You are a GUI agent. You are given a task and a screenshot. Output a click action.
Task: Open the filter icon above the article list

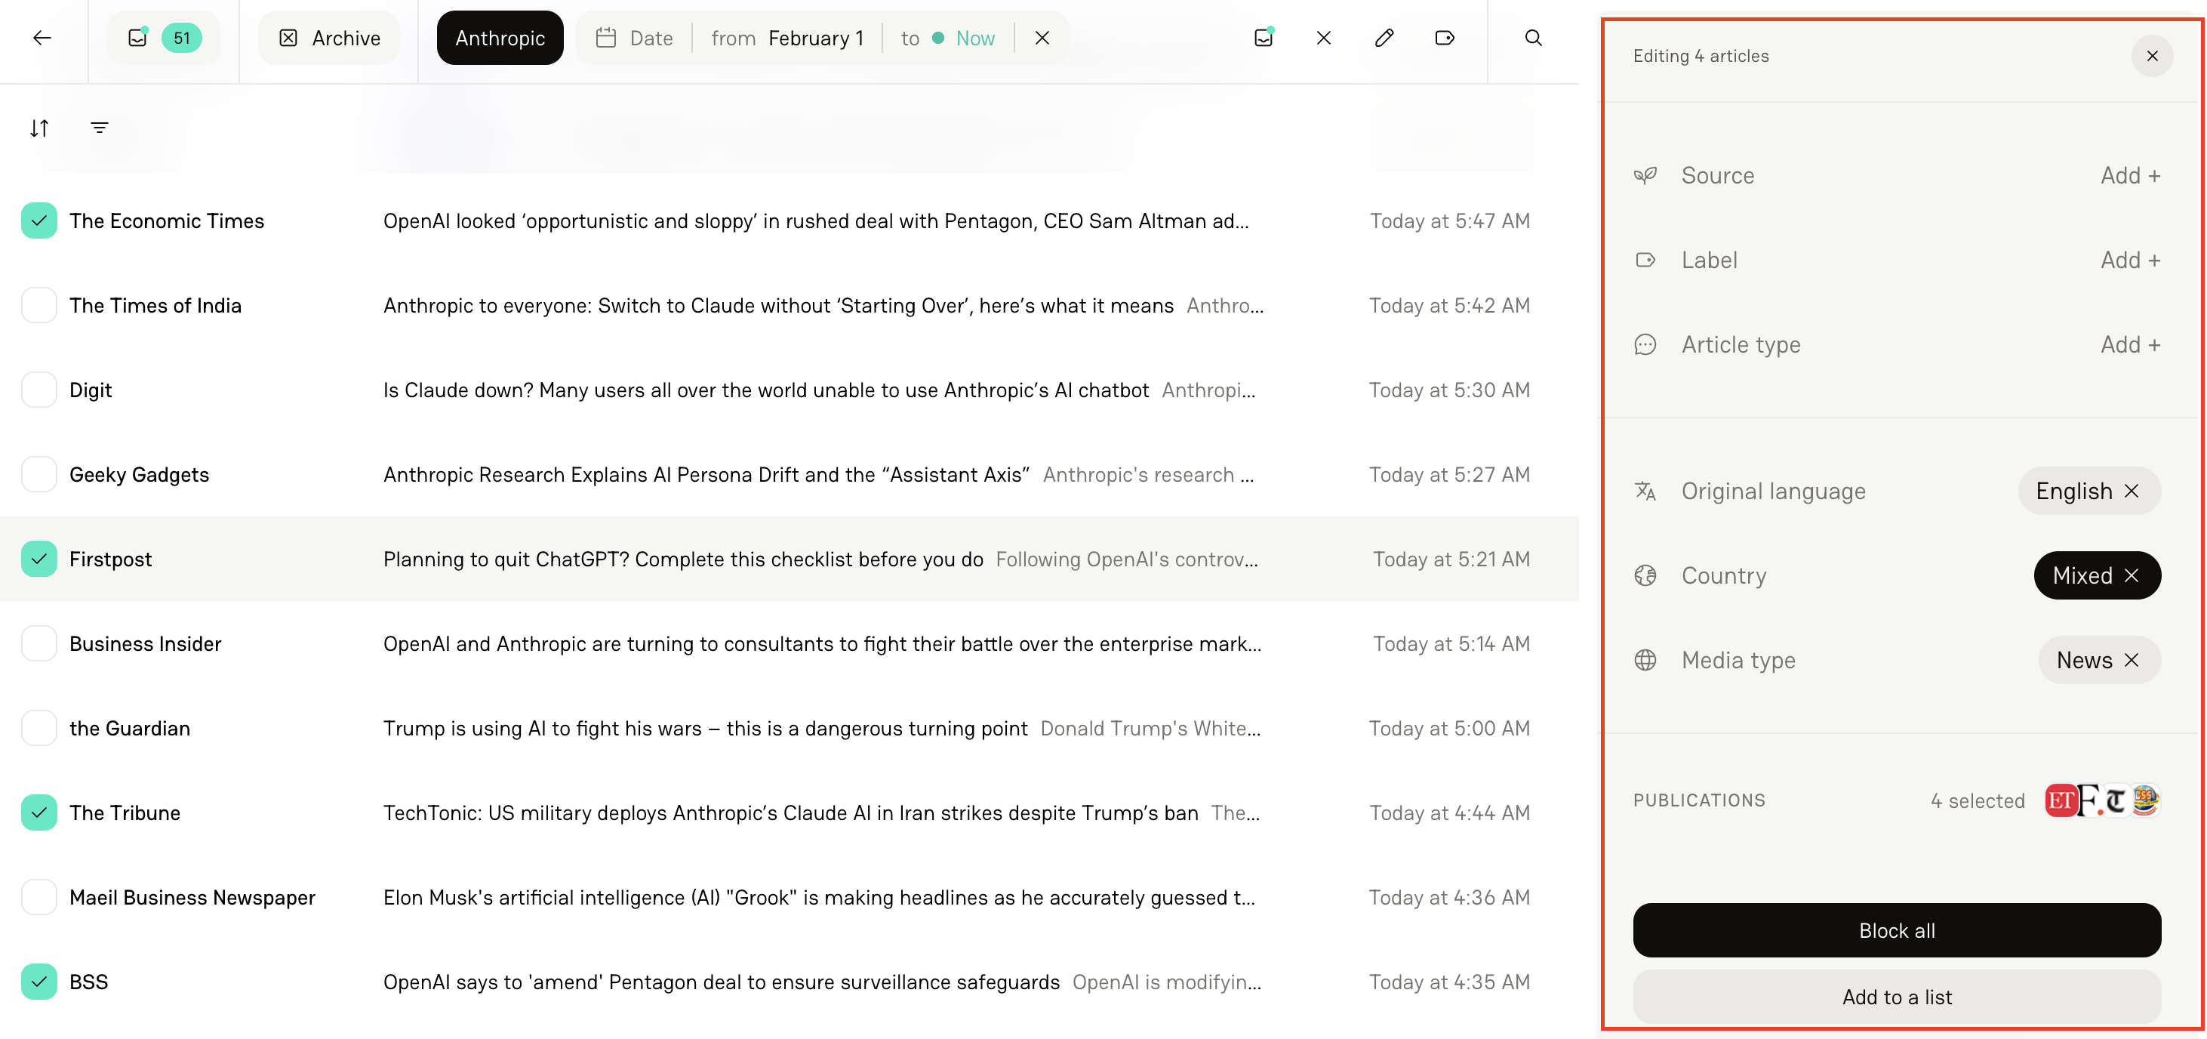point(100,127)
